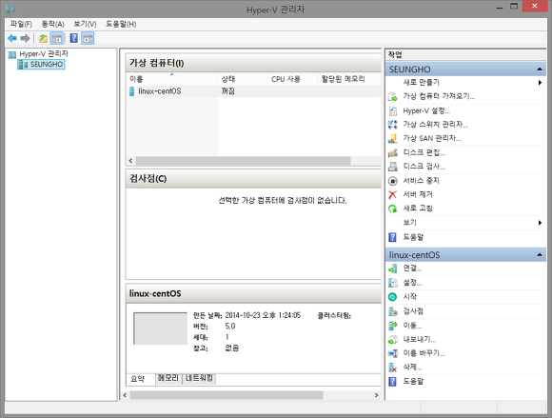
Task: Click the 검사점(C) section header
Action: 253,179
